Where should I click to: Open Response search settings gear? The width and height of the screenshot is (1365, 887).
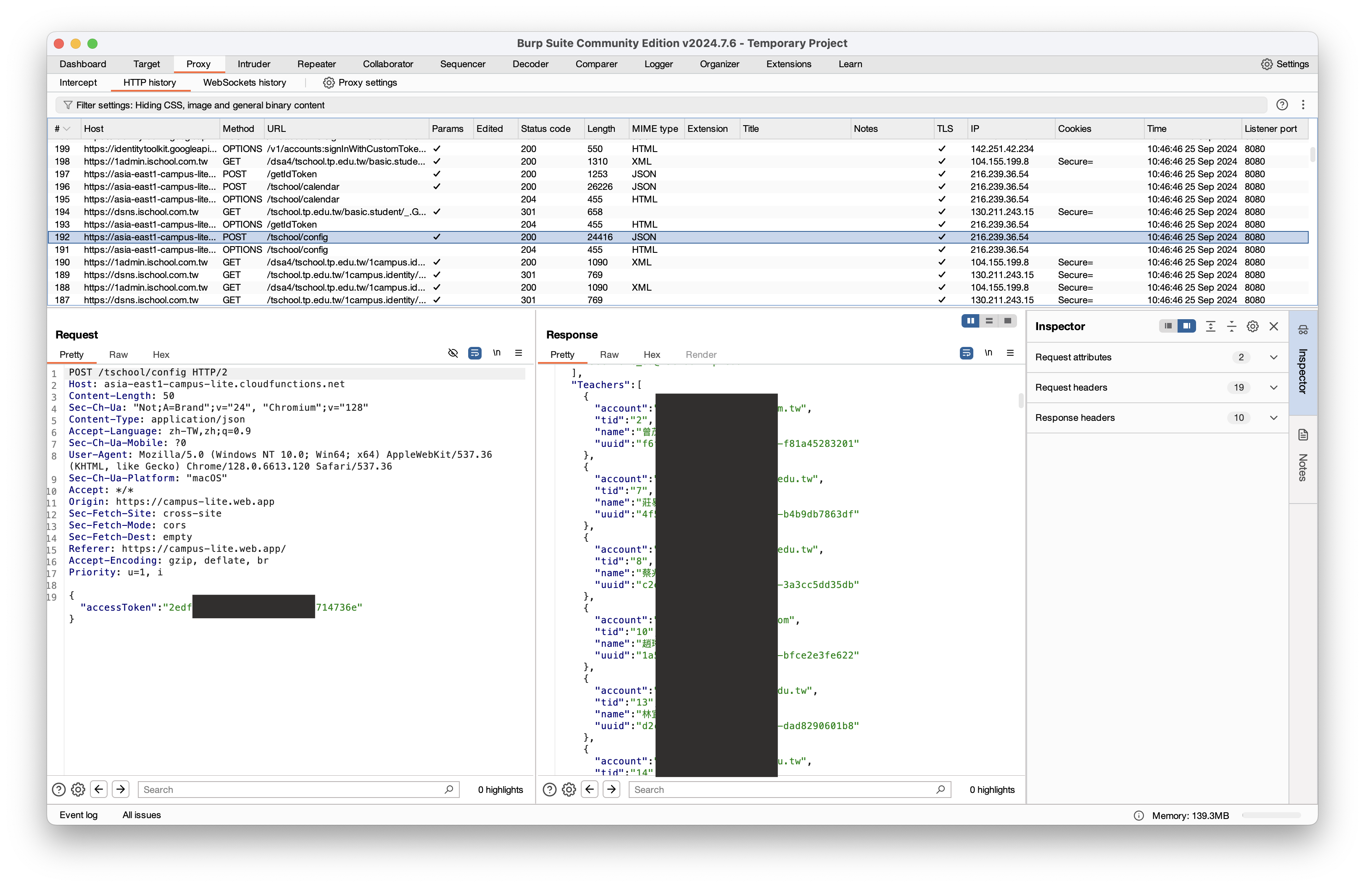(569, 790)
